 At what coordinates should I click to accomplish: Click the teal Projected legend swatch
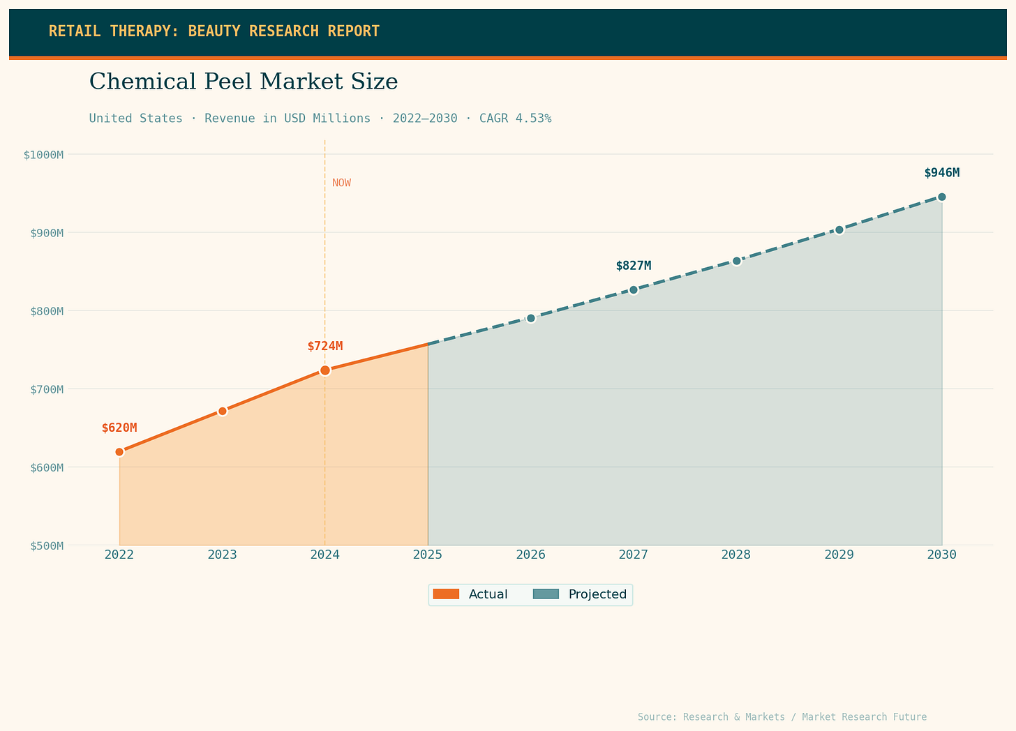(546, 594)
